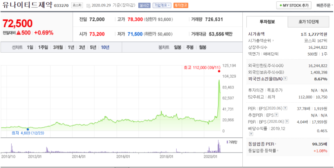
Task: Click the 전일 value 72,000
Action: click(97, 19)
